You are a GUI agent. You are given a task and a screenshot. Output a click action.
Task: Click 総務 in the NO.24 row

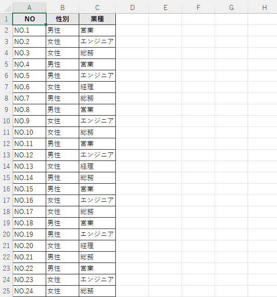[97, 291]
